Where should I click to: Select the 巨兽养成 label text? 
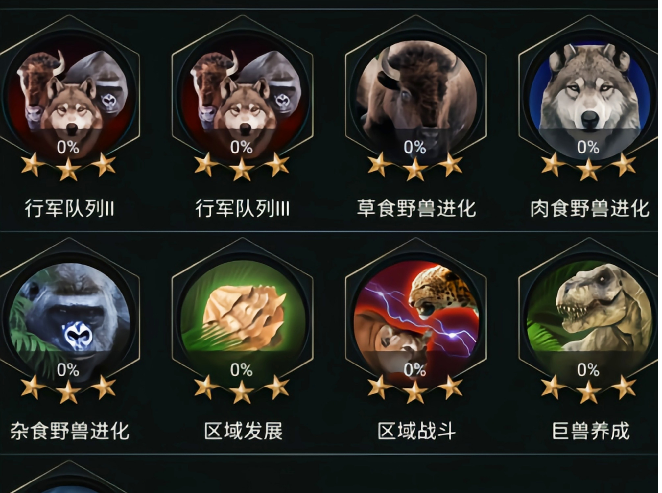(591, 431)
